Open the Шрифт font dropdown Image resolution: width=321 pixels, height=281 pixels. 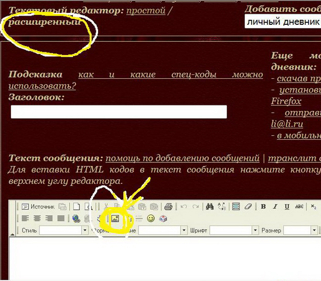click(x=234, y=231)
